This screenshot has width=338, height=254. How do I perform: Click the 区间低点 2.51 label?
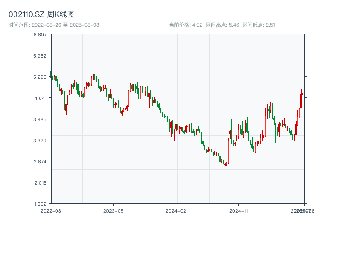click(259, 25)
